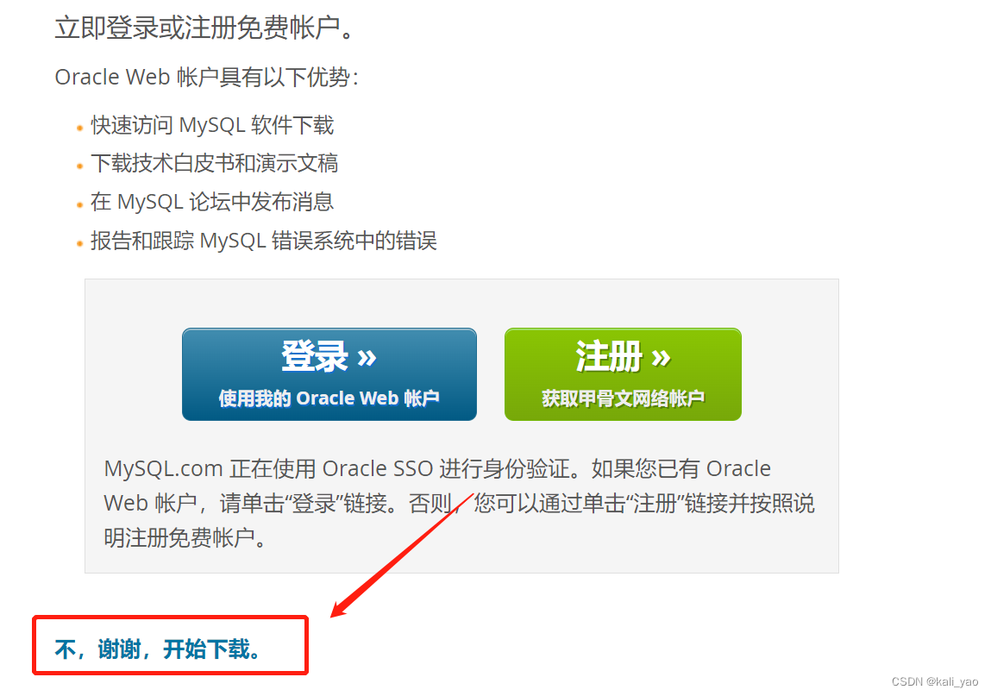Open the 不，谢谢，开始下载 link
991x696 pixels.
click(158, 649)
